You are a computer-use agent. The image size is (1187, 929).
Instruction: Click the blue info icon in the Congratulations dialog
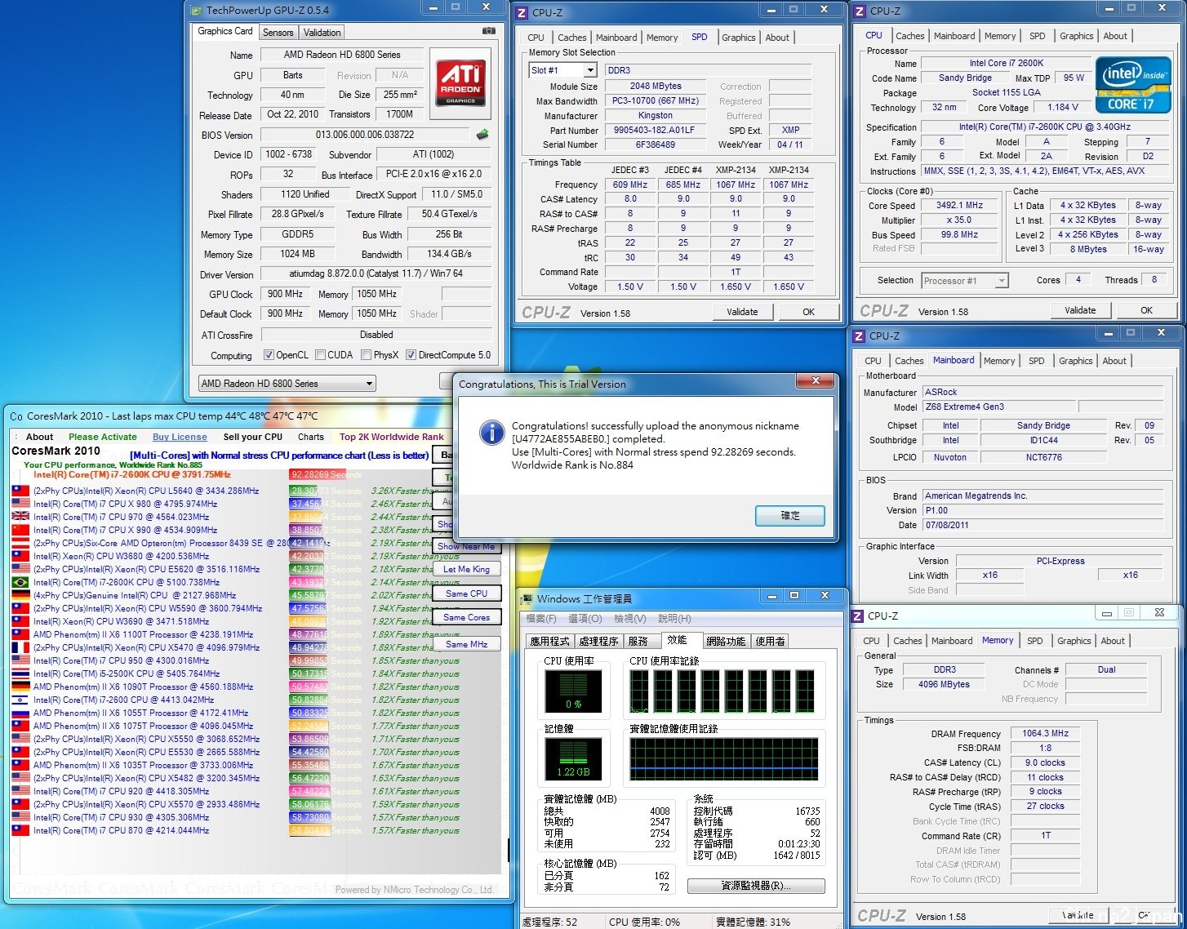click(491, 433)
